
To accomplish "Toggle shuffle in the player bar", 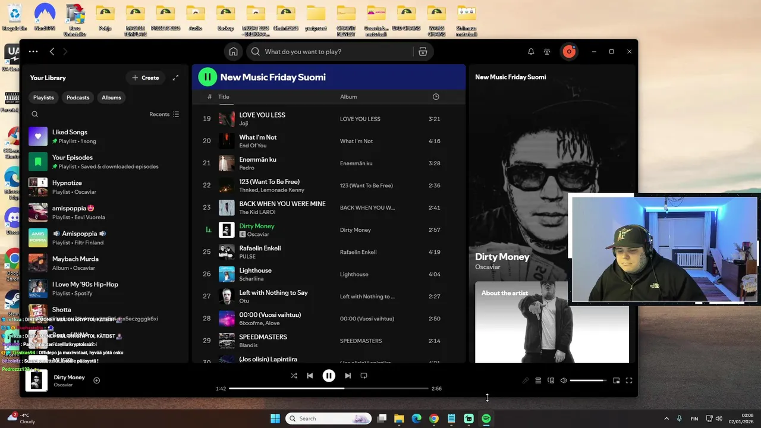I will tap(294, 376).
